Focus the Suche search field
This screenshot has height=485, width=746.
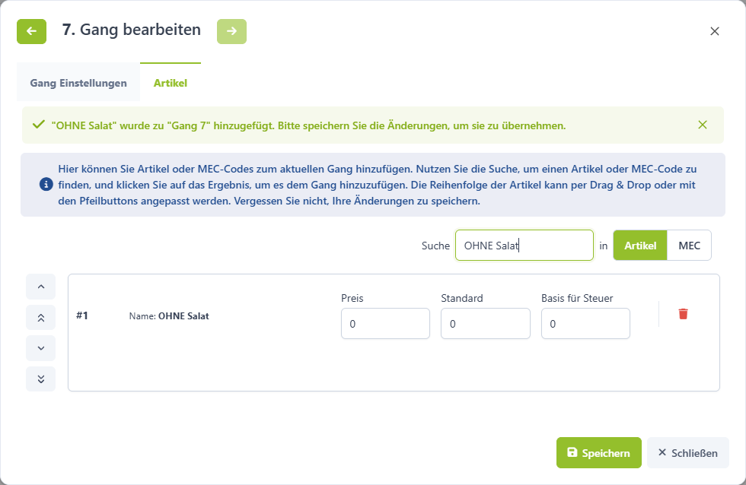524,246
